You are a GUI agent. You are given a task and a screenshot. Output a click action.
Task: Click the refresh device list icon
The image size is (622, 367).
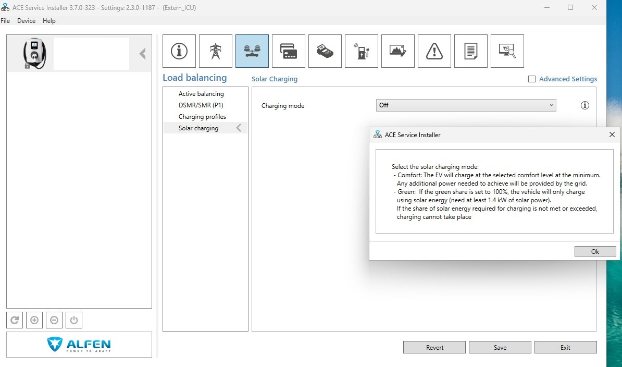click(15, 320)
